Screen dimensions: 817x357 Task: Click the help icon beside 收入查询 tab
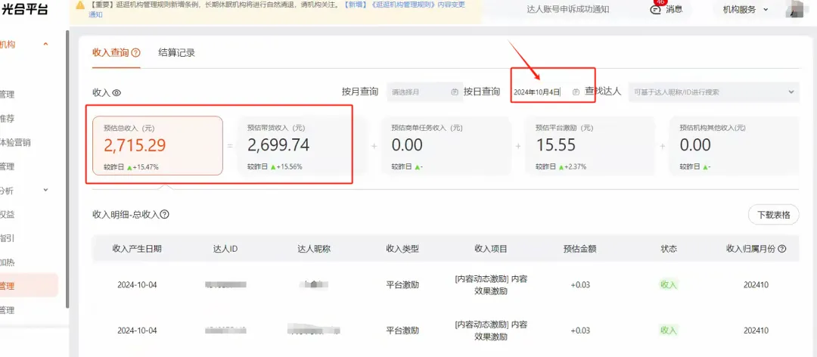click(136, 53)
